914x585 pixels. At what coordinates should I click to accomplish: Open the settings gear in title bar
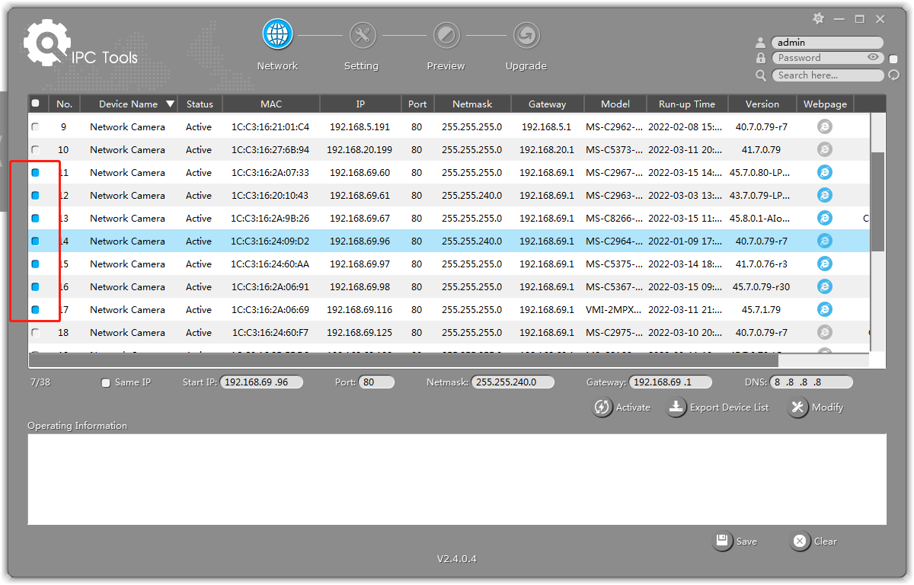[x=818, y=18]
